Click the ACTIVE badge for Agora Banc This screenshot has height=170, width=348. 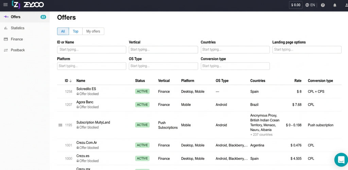click(x=142, y=104)
